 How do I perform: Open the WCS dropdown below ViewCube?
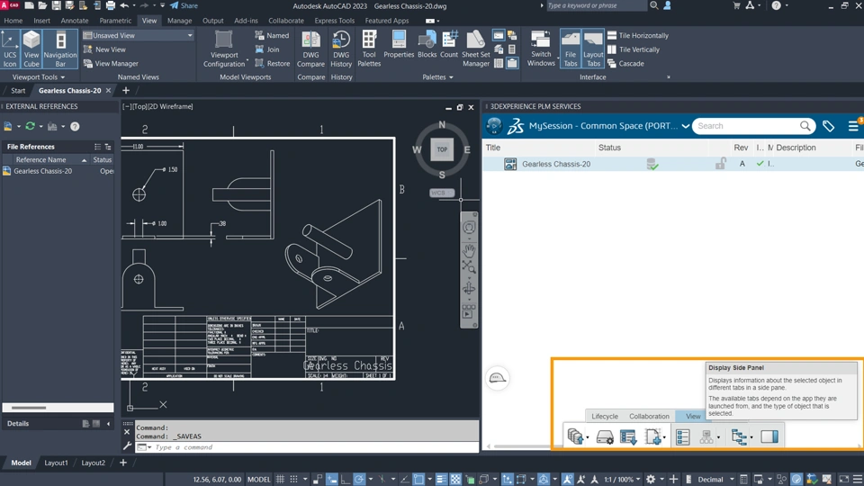pos(442,193)
